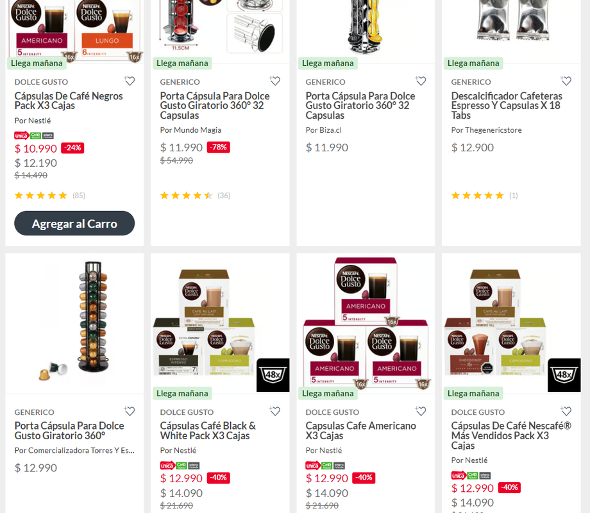Image resolution: width=590 pixels, height=513 pixels.
Task: Open seller link Por Thegenericstore
Action: tap(486, 130)
